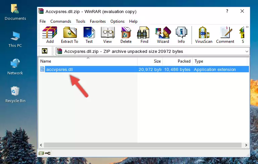The image size is (258, 164).
Task: Click the WinRAR title bar icon
Action: click(x=41, y=11)
